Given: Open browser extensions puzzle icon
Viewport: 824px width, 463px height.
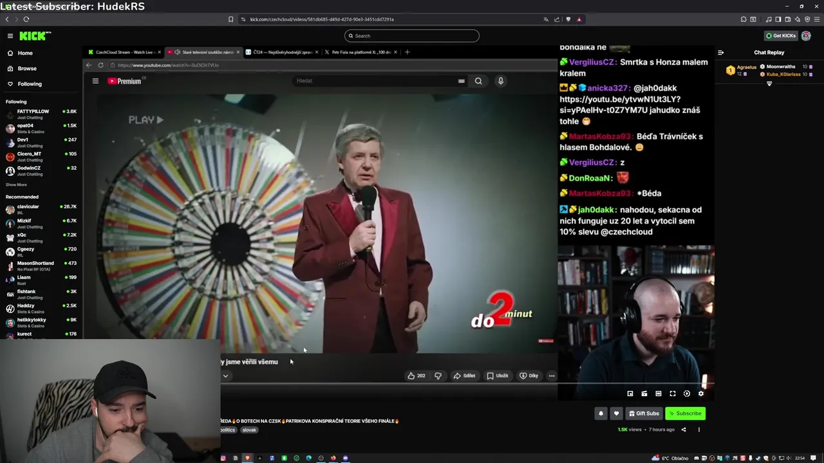Looking at the screenshot, I should pyautogui.click(x=743, y=19).
